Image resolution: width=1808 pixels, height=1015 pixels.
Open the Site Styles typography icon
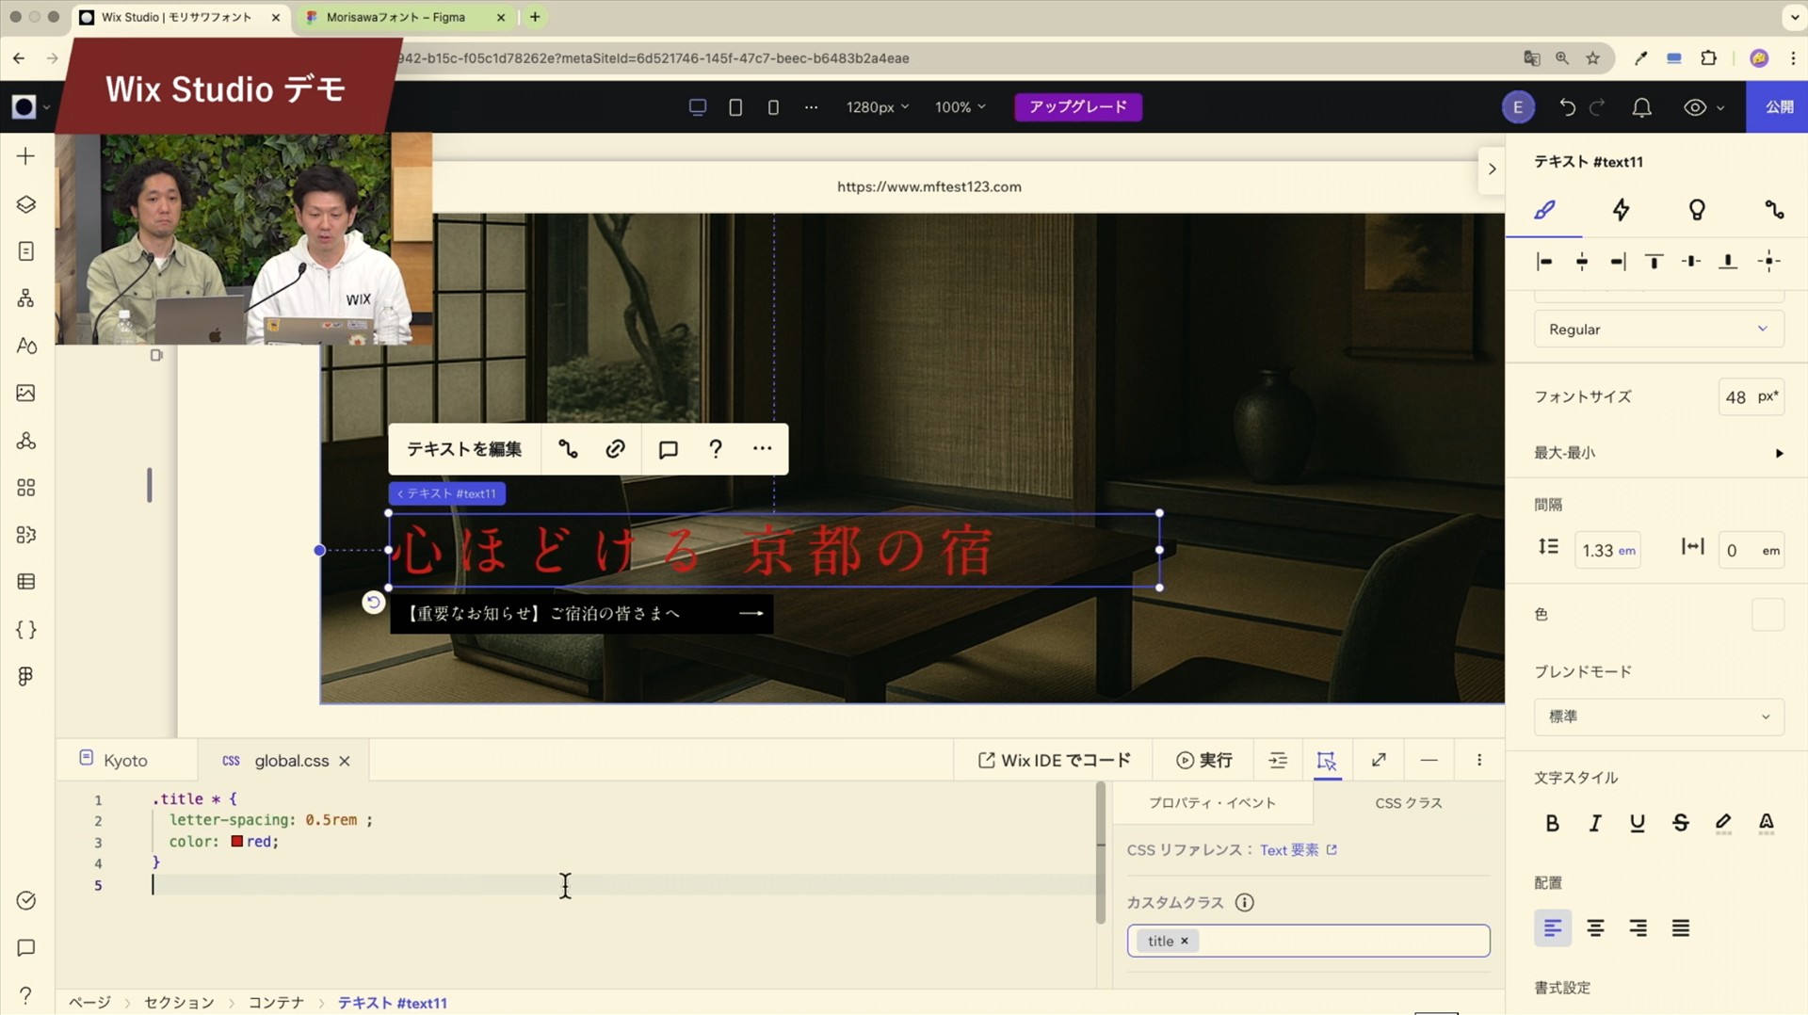click(25, 346)
